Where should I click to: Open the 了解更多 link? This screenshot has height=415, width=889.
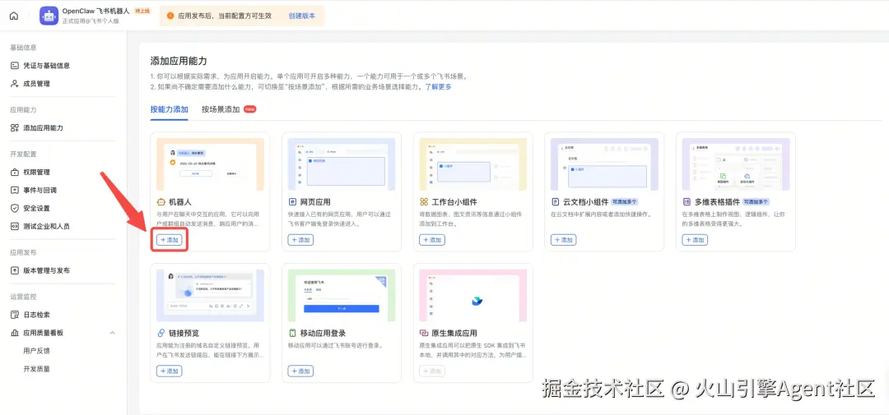click(438, 87)
